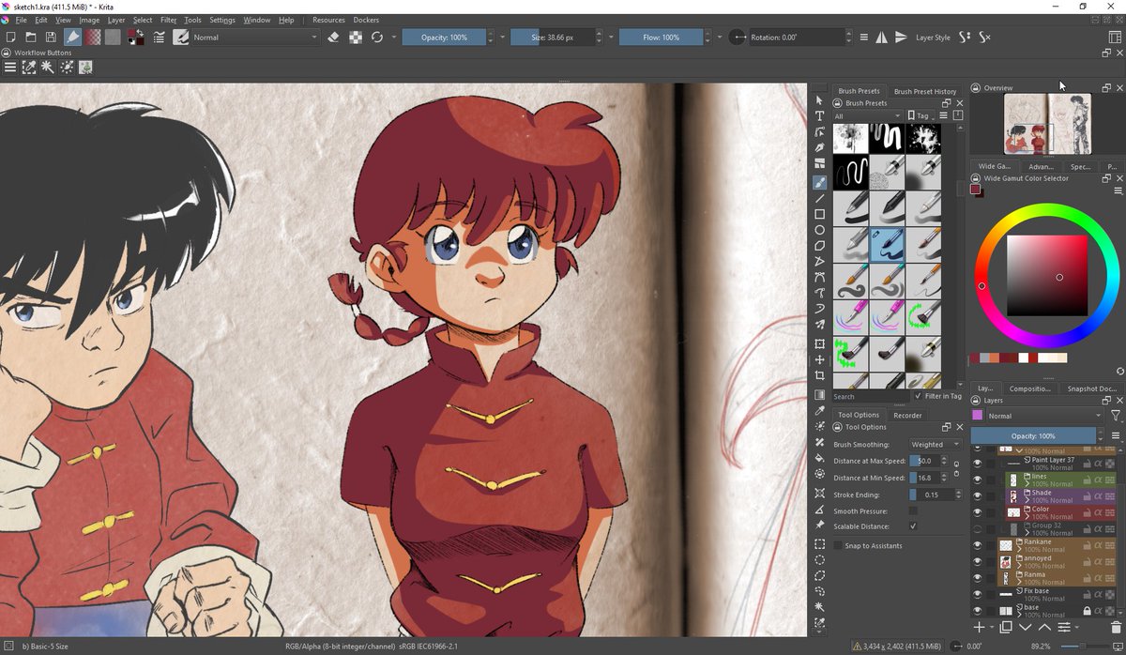
Task: Open the Settings menu
Action: pos(222,20)
